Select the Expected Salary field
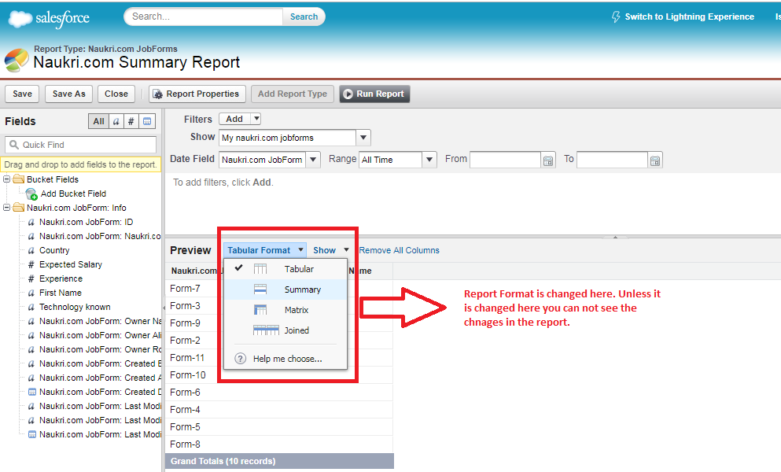Screen dimensions: 781x472 [x=71, y=264]
